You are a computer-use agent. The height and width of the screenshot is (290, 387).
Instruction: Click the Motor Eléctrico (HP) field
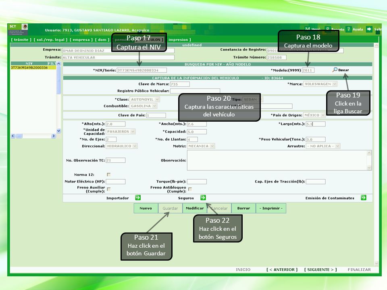pos(116,182)
